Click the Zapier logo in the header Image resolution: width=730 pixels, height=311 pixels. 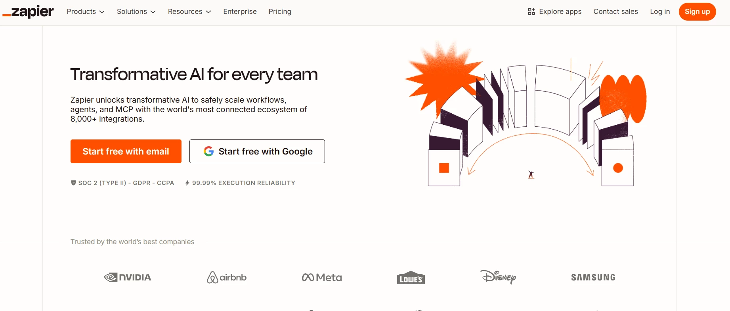click(x=28, y=11)
